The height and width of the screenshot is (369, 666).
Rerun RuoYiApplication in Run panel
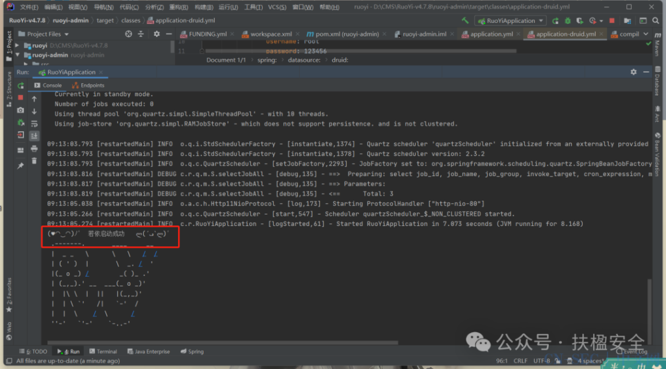point(20,86)
